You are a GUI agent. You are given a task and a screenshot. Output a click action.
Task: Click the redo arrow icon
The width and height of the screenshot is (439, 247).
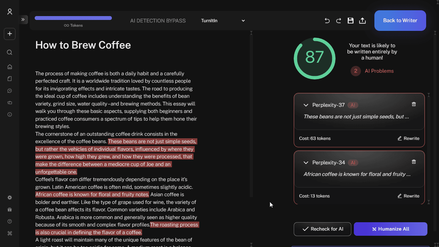[x=339, y=21]
